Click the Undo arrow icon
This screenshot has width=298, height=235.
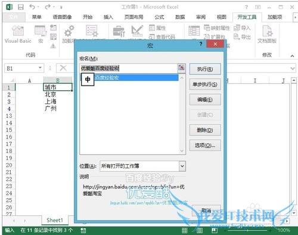pos(32,7)
